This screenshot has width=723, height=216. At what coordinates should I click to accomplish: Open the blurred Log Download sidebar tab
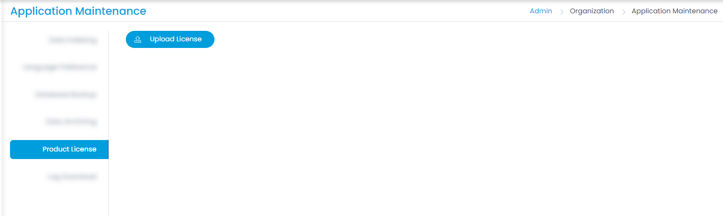point(72,177)
